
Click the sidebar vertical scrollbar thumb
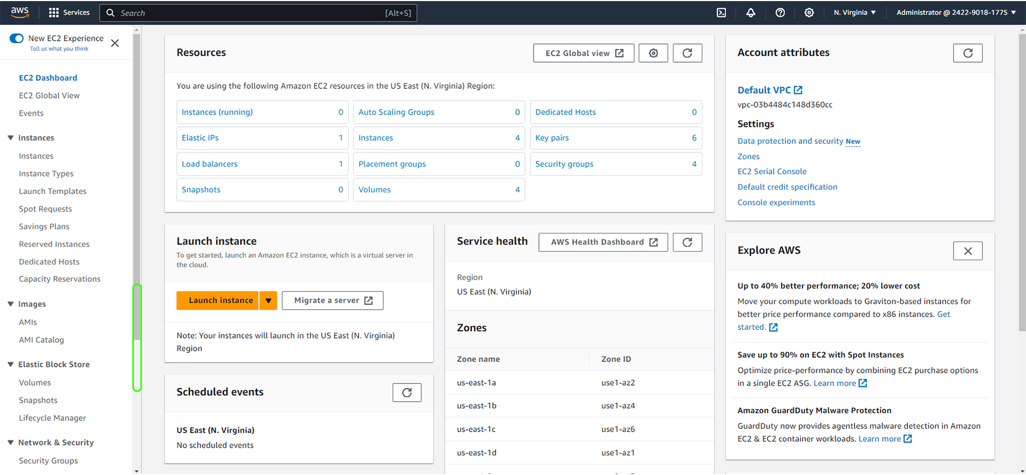tap(137, 187)
